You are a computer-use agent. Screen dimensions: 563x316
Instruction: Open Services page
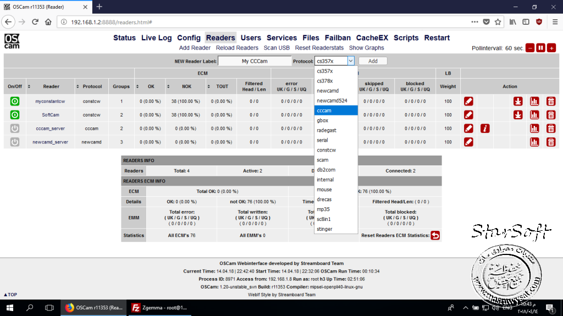pos(281,38)
